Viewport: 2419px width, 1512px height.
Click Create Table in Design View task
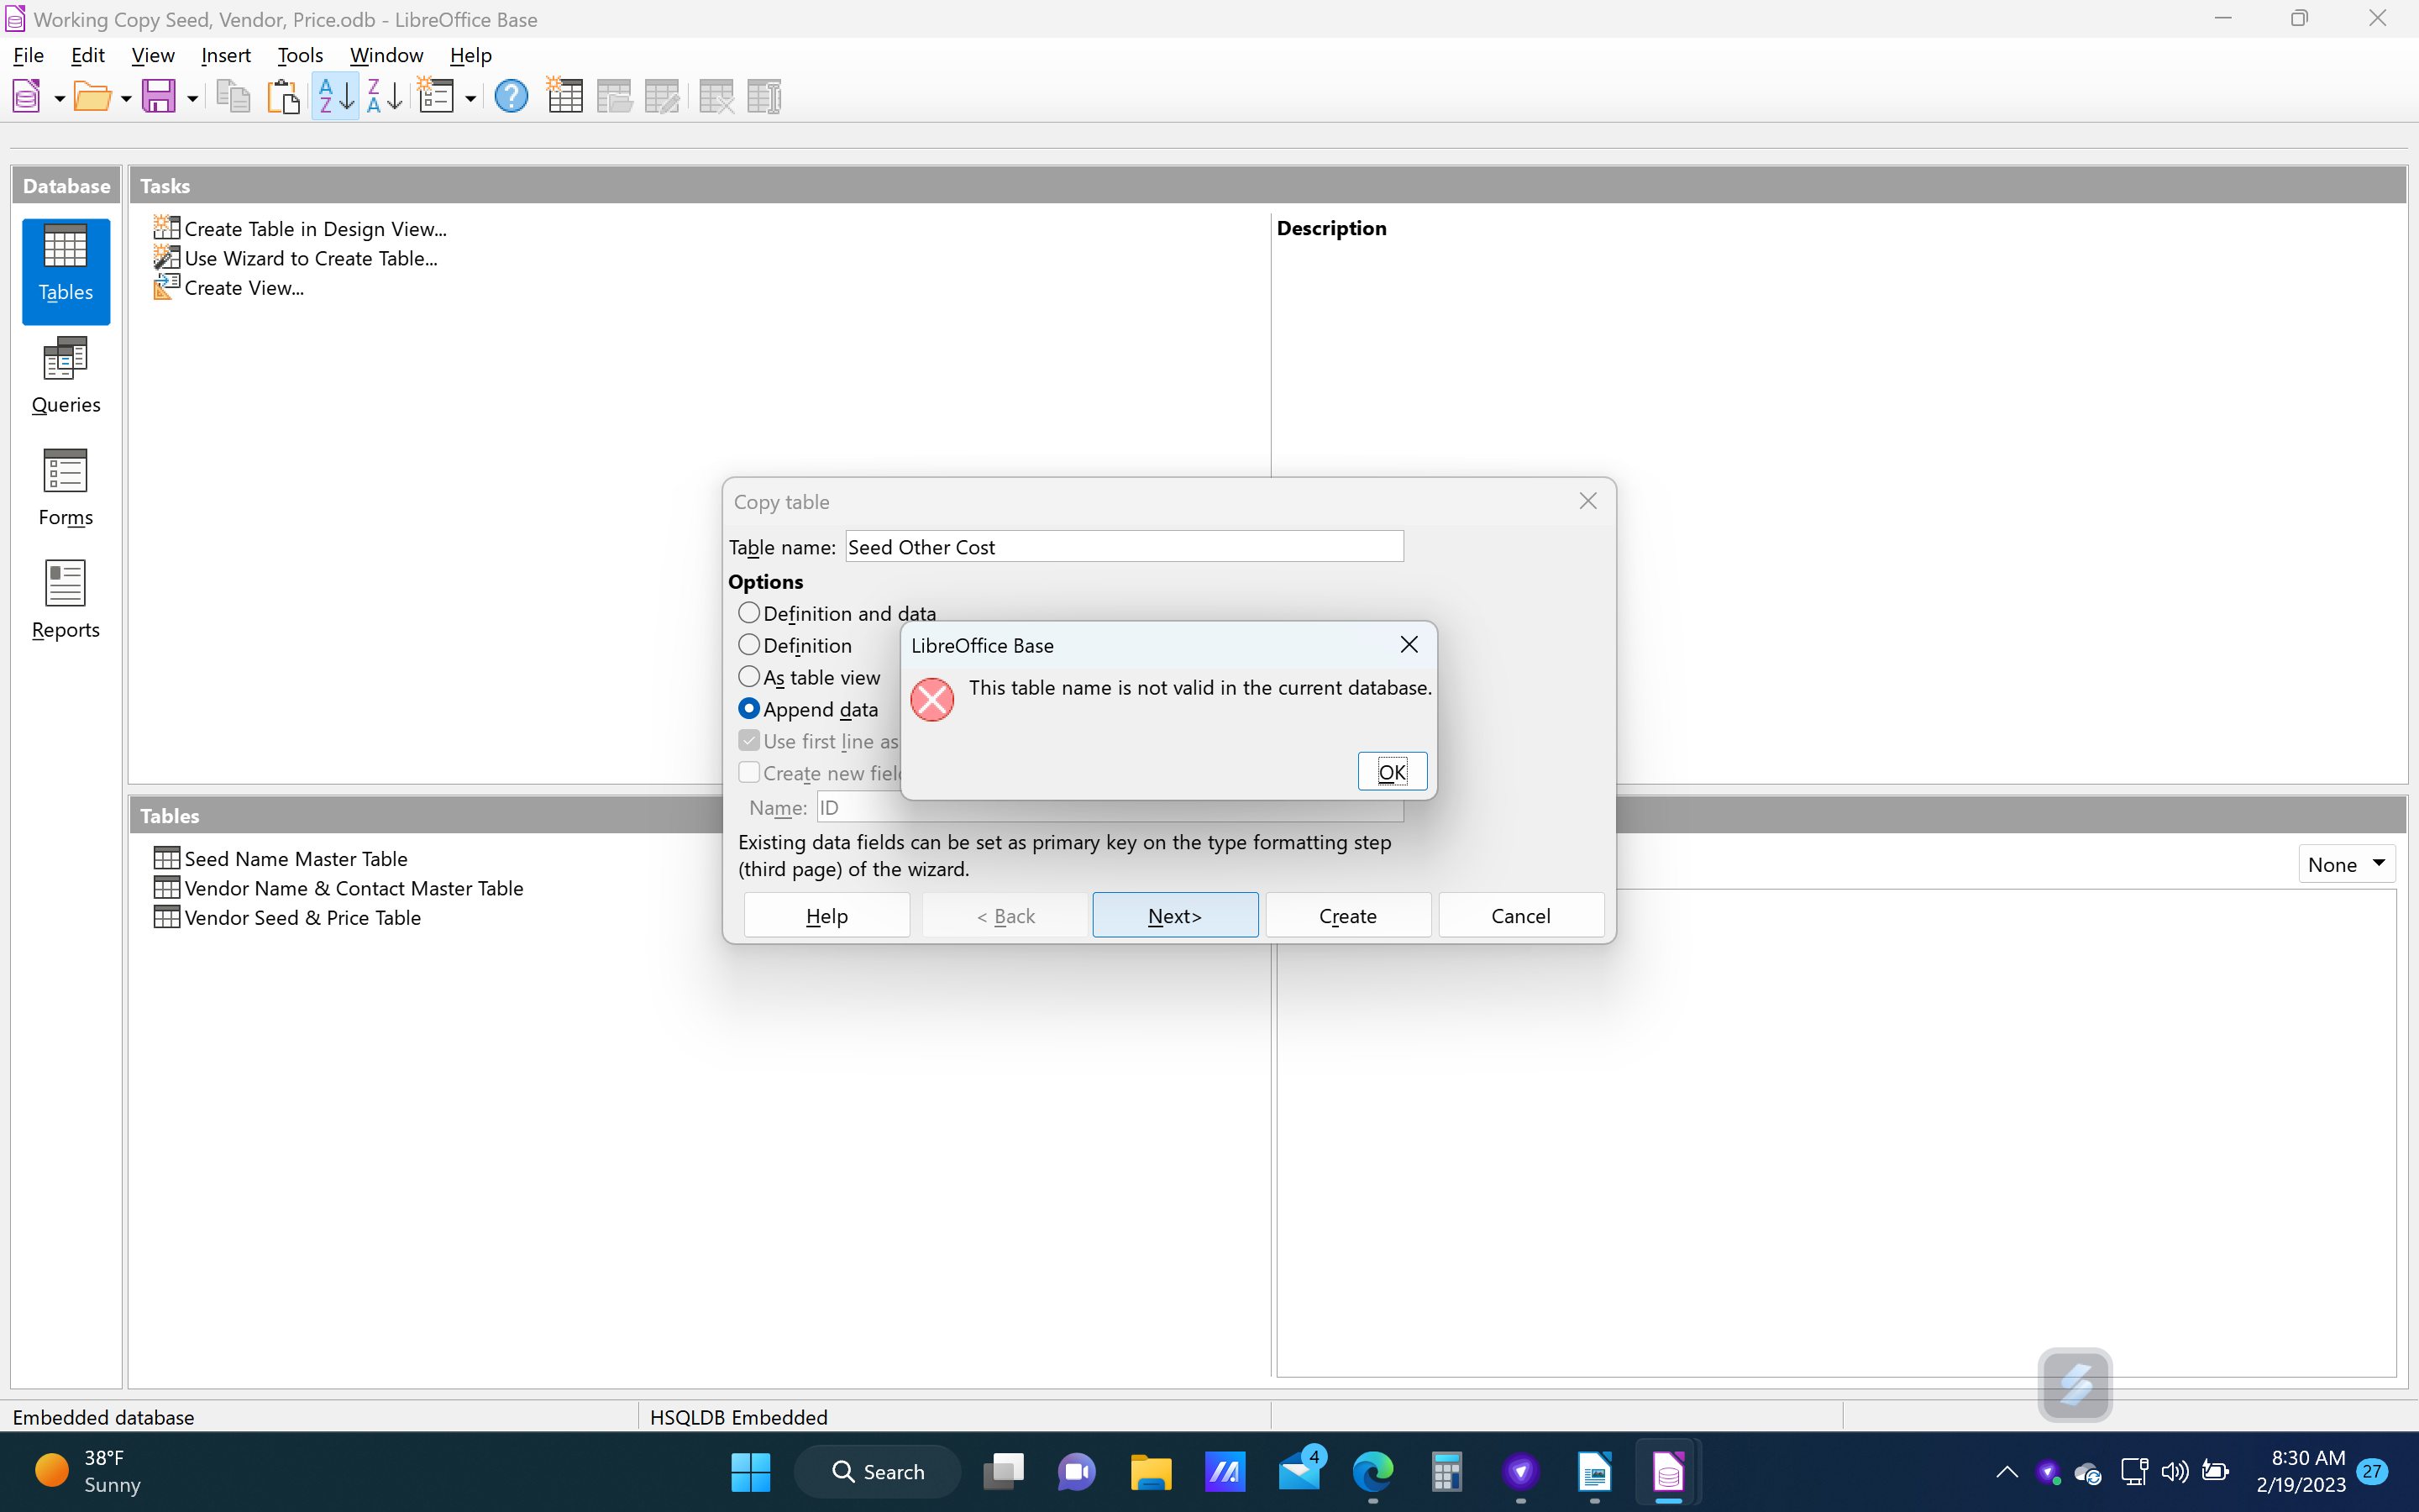300,229
